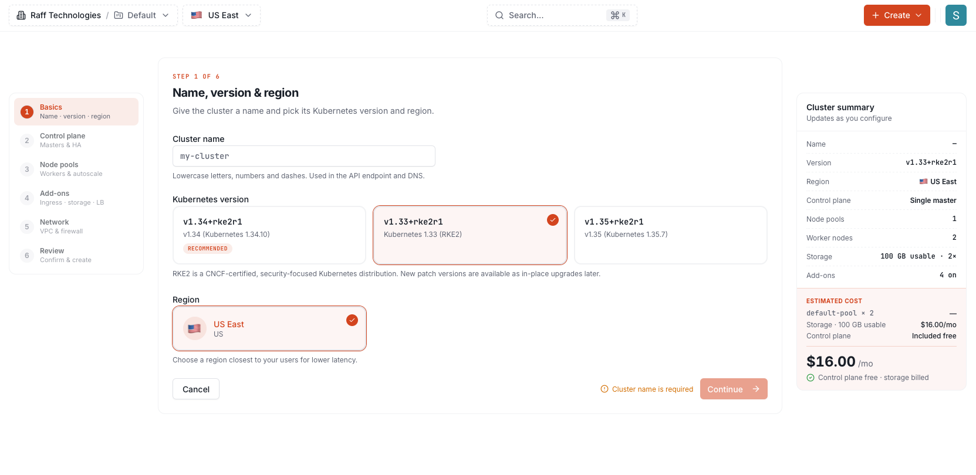The height and width of the screenshot is (475, 976).
Task: Select Kubernetes version v1.35+rke2r1
Action: (x=671, y=235)
